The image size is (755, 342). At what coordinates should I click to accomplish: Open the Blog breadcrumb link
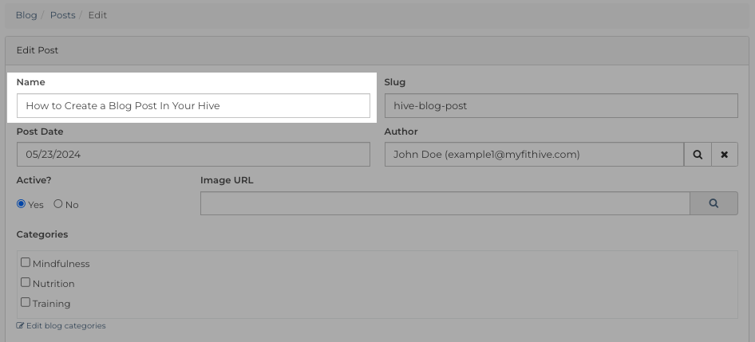(x=26, y=15)
